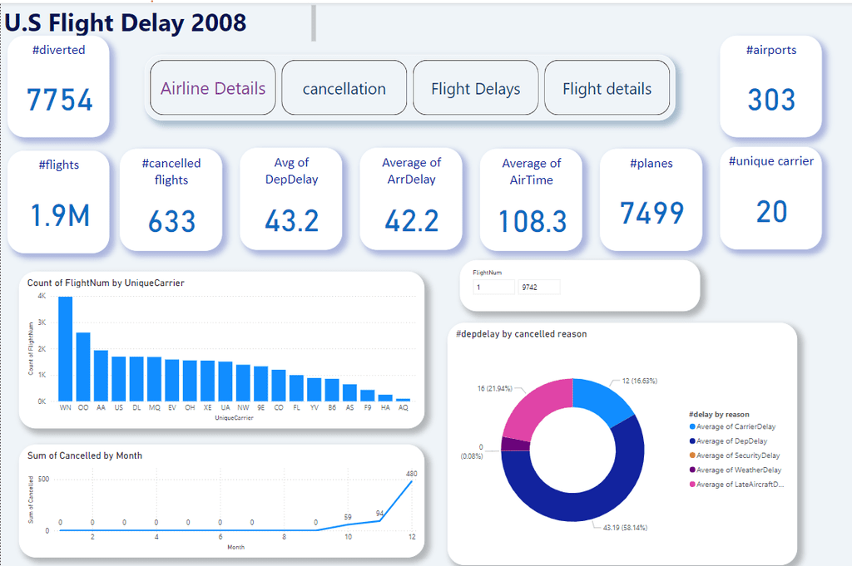Select the Average of DepDelay legend entry
The image size is (852, 566).
coord(728,441)
